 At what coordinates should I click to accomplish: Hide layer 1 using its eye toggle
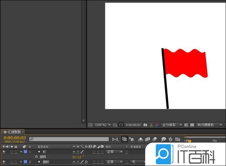coord(4,152)
